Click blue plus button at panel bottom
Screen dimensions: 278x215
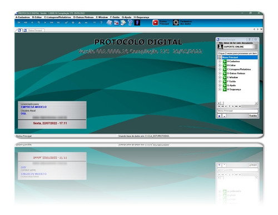220,116
